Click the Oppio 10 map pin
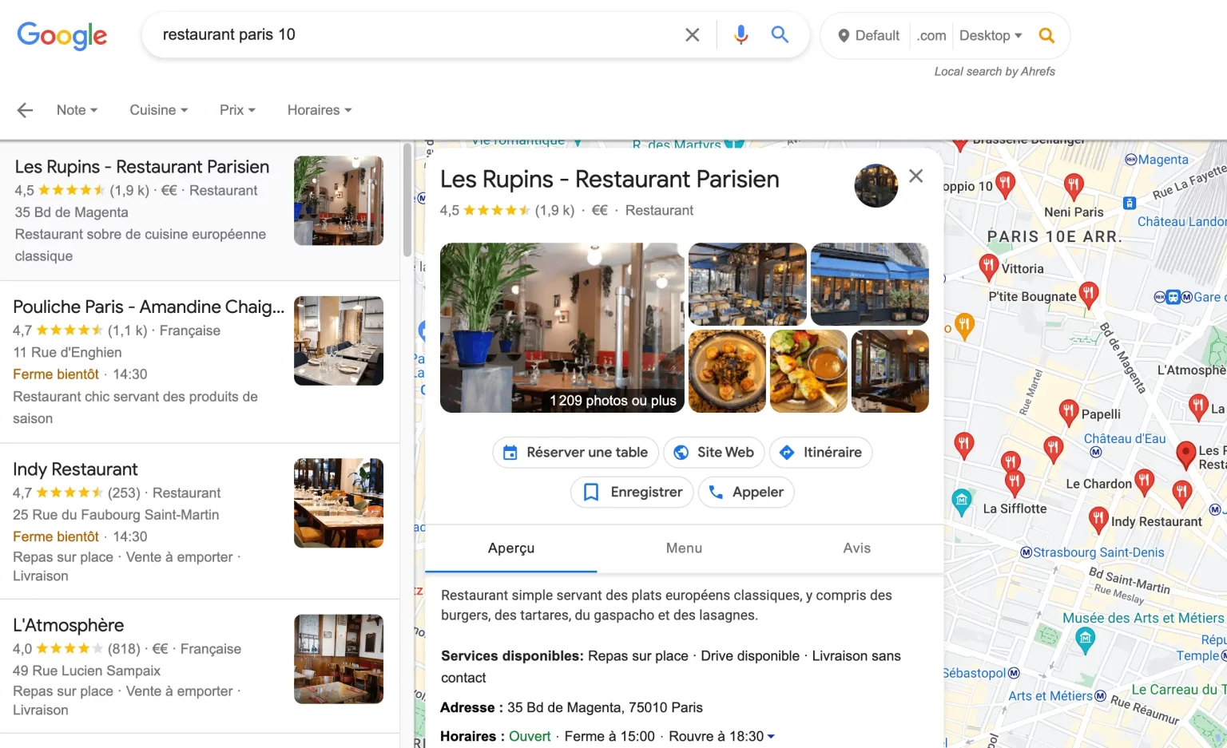The image size is (1227, 748). (1005, 184)
